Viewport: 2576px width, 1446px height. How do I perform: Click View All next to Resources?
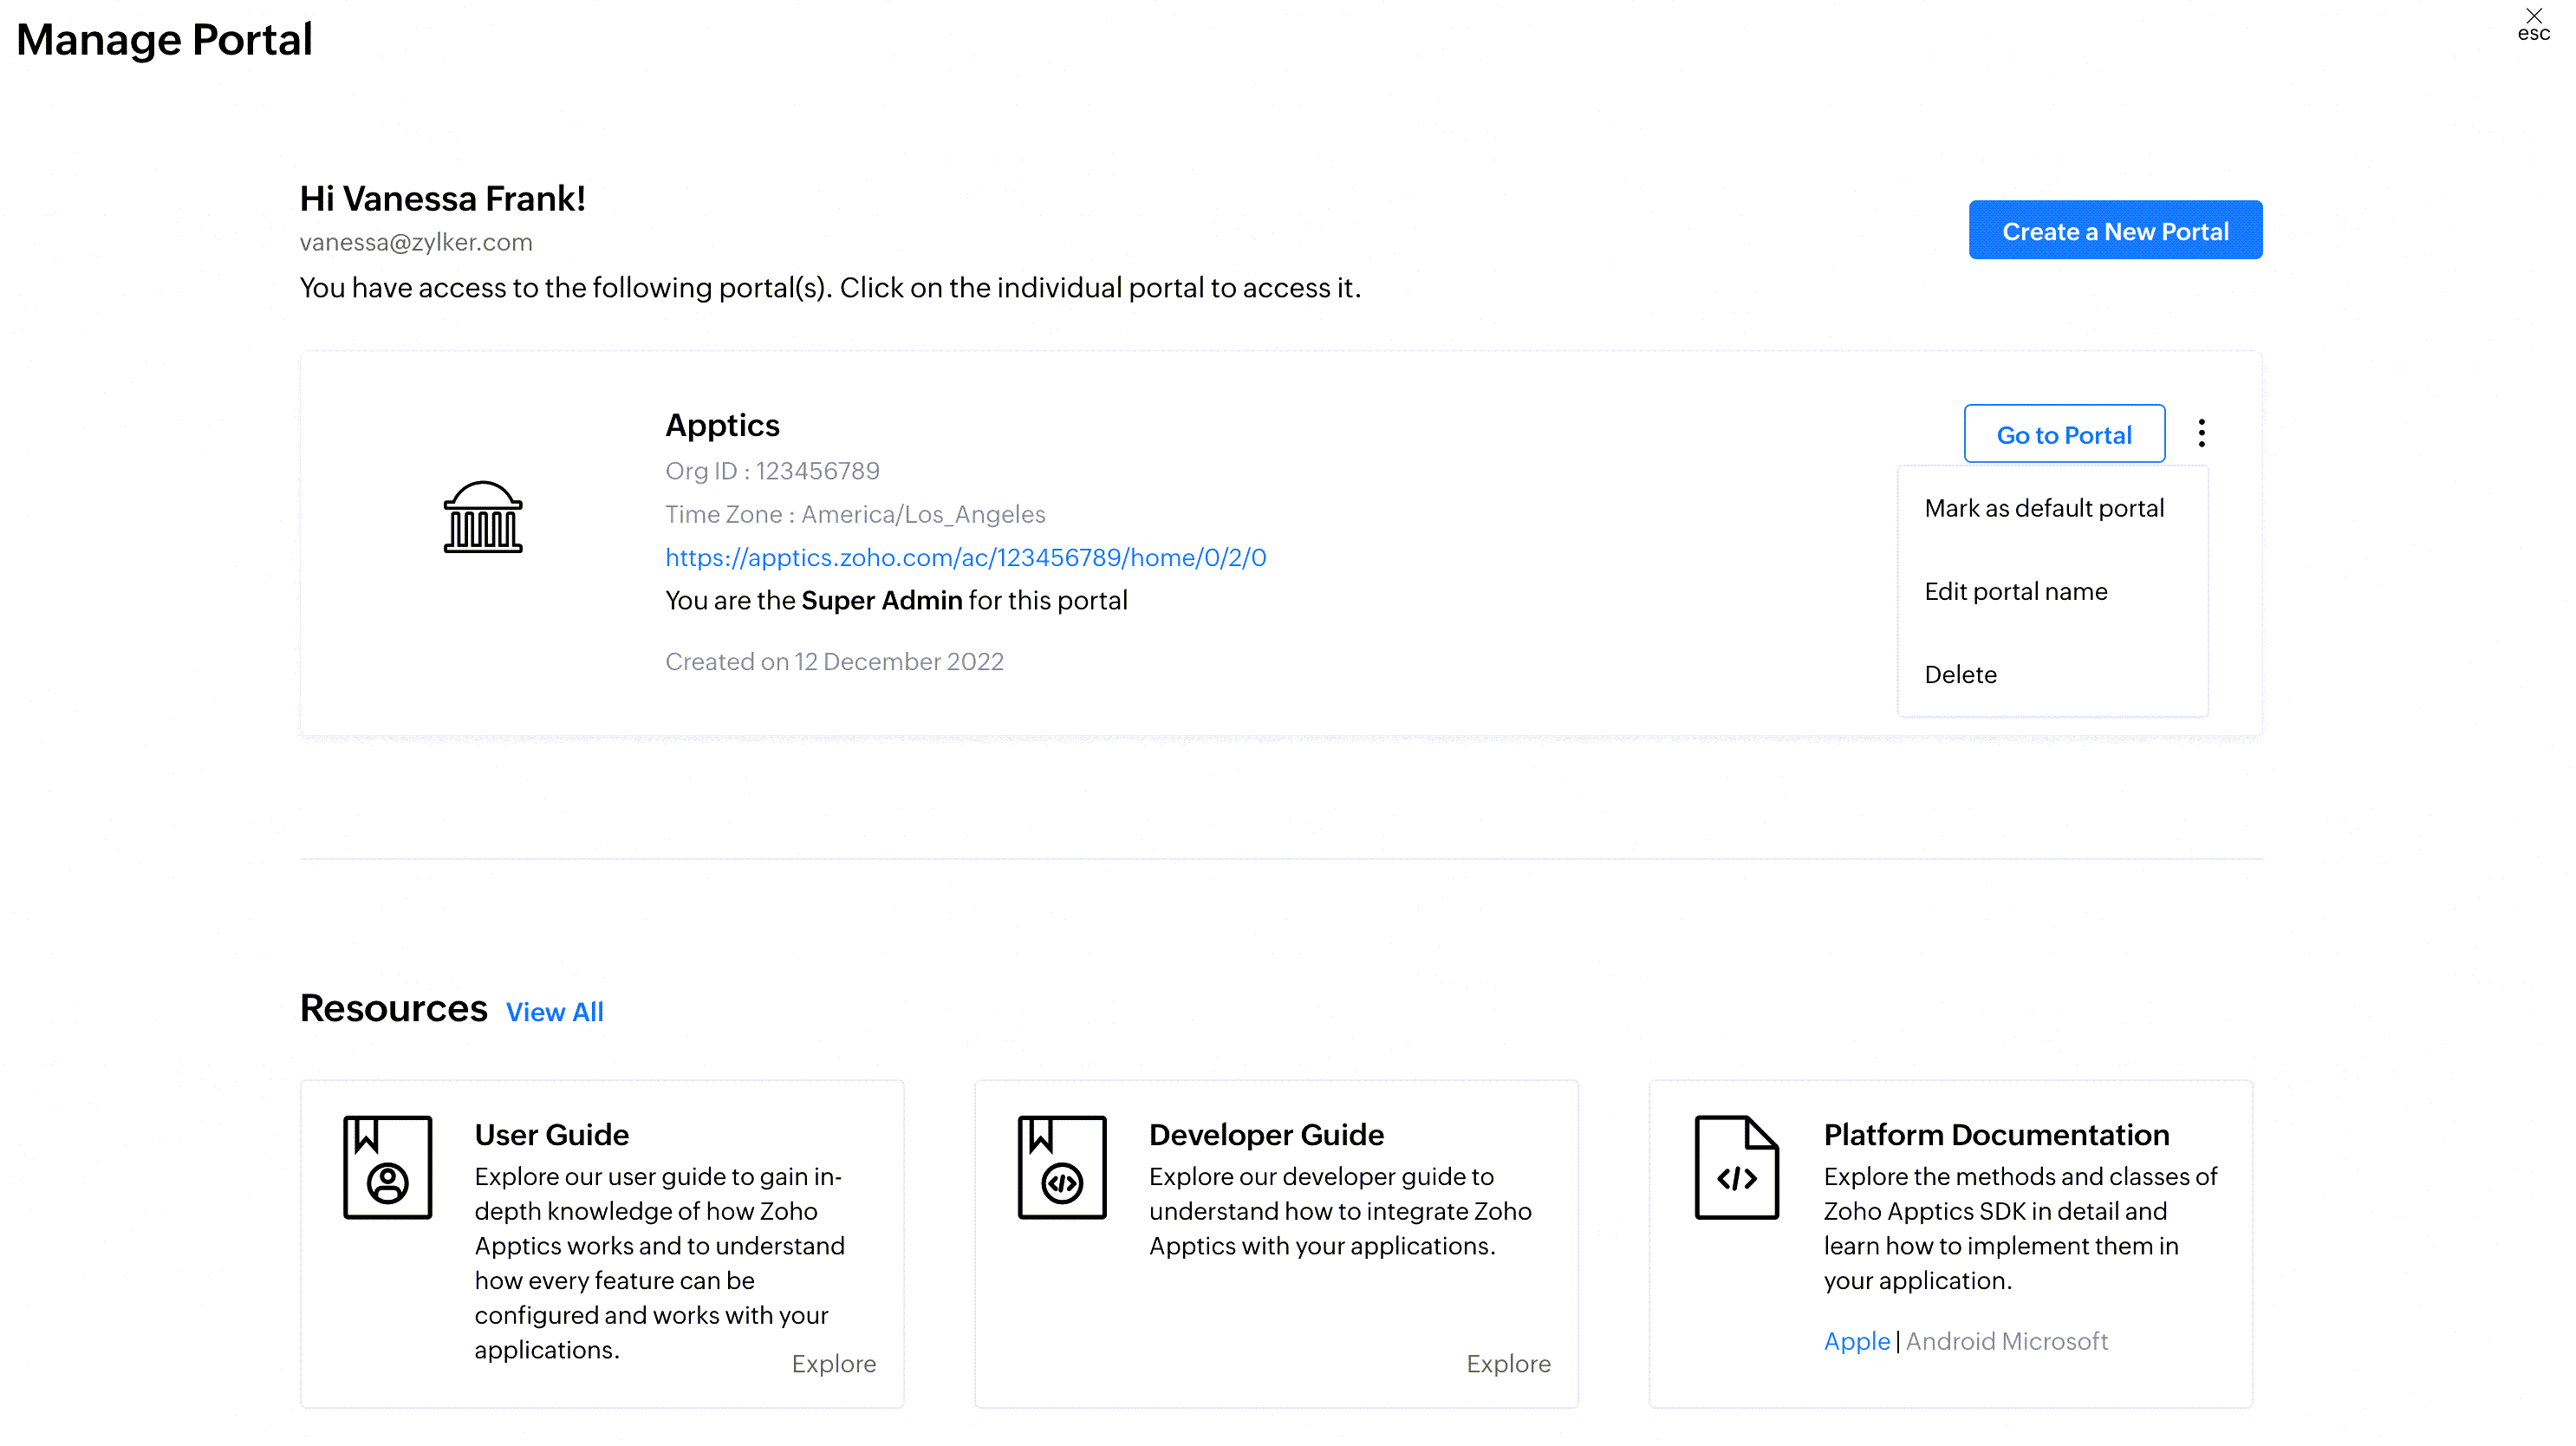(554, 1012)
